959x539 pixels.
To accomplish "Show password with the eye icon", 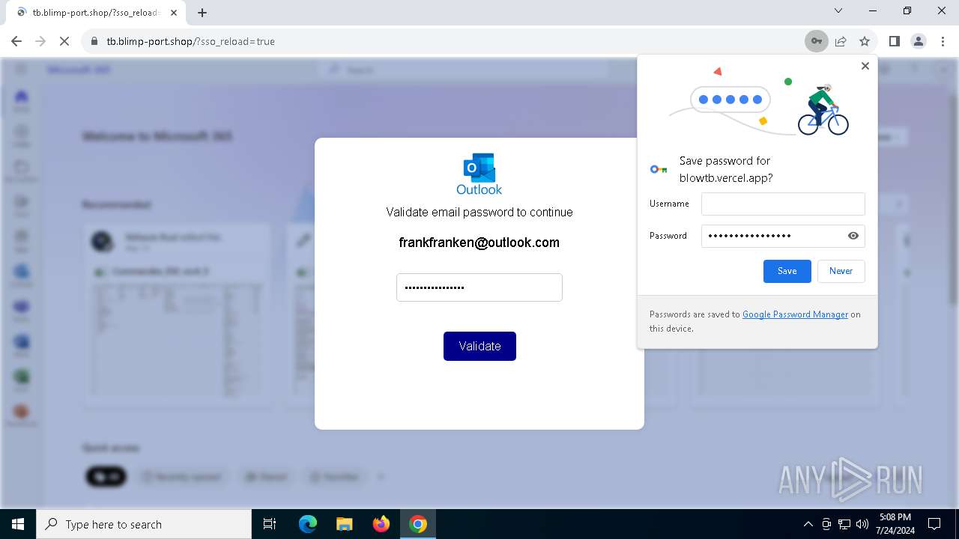I will click(853, 236).
